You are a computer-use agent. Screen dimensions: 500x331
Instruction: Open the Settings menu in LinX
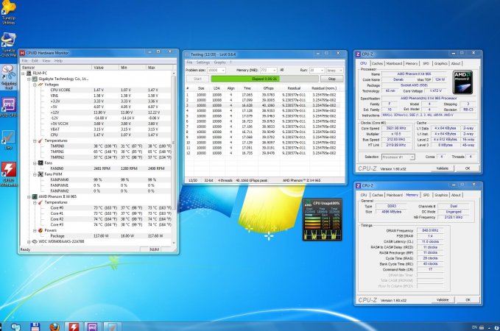(x=203, y=63)
